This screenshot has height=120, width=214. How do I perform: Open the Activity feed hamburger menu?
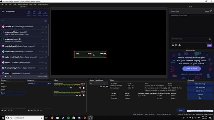click(x=3, y=12)
